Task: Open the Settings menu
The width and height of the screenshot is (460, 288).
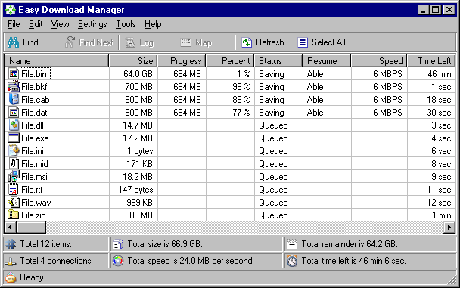Action: click(92, 24)
